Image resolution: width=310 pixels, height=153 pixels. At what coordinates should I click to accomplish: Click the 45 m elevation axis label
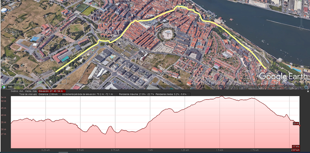pos(3,108)
